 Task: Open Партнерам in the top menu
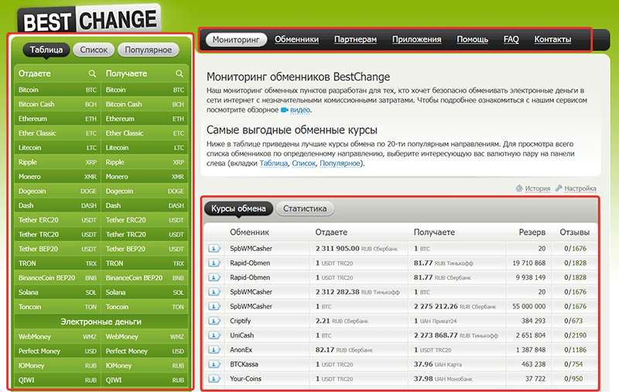(x=355, y=40)
